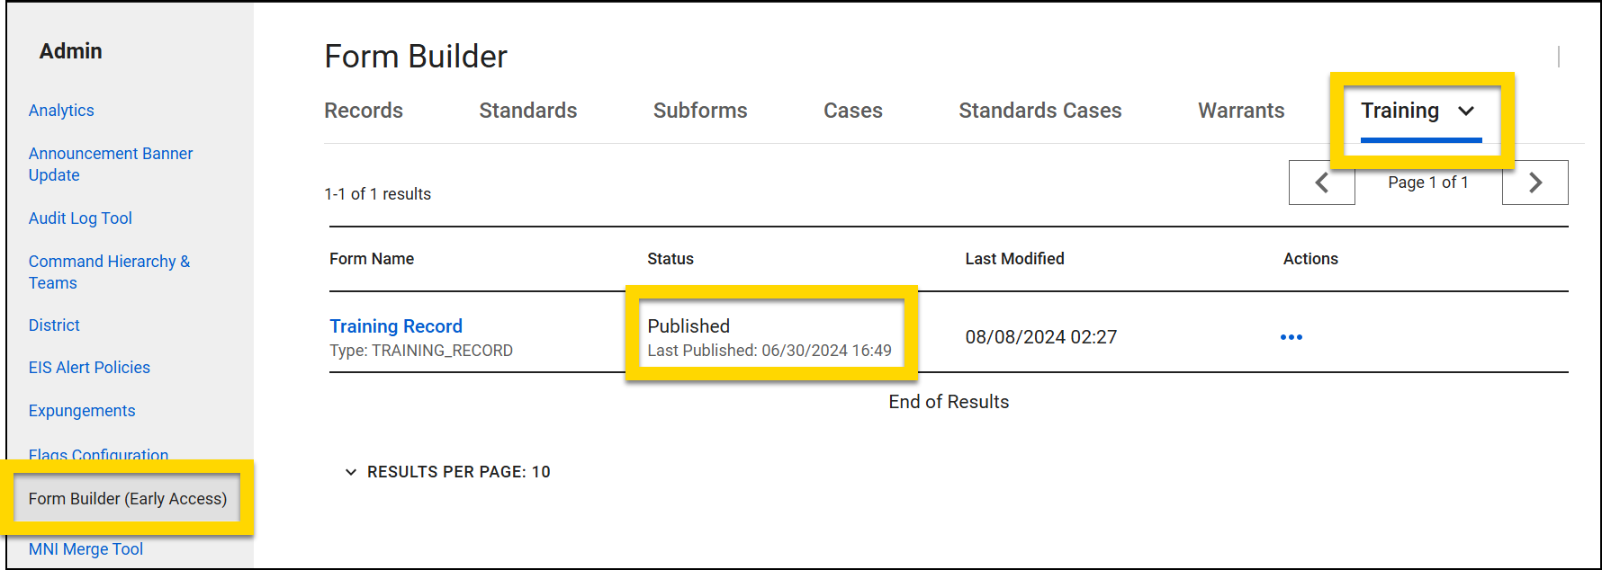1602x570 pixels.
Task: Select the Cases tab
Action: 852,110
